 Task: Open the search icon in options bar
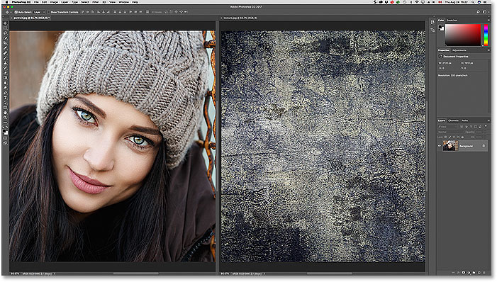(x=479, y=12)
